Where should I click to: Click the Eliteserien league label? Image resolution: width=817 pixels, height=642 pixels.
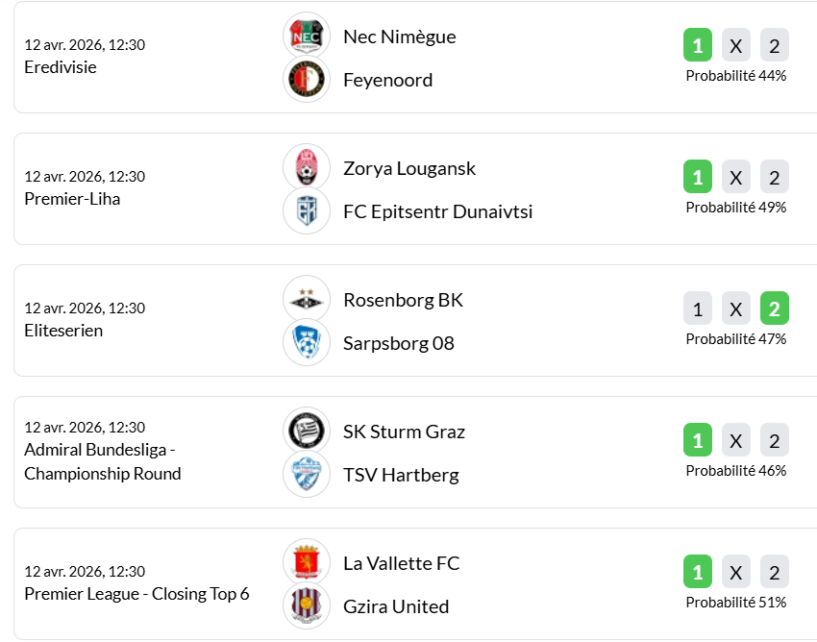point(63,331)
